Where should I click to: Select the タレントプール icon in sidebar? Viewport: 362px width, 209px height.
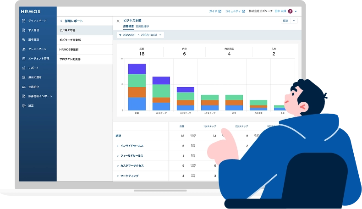[x=23, y=49]
